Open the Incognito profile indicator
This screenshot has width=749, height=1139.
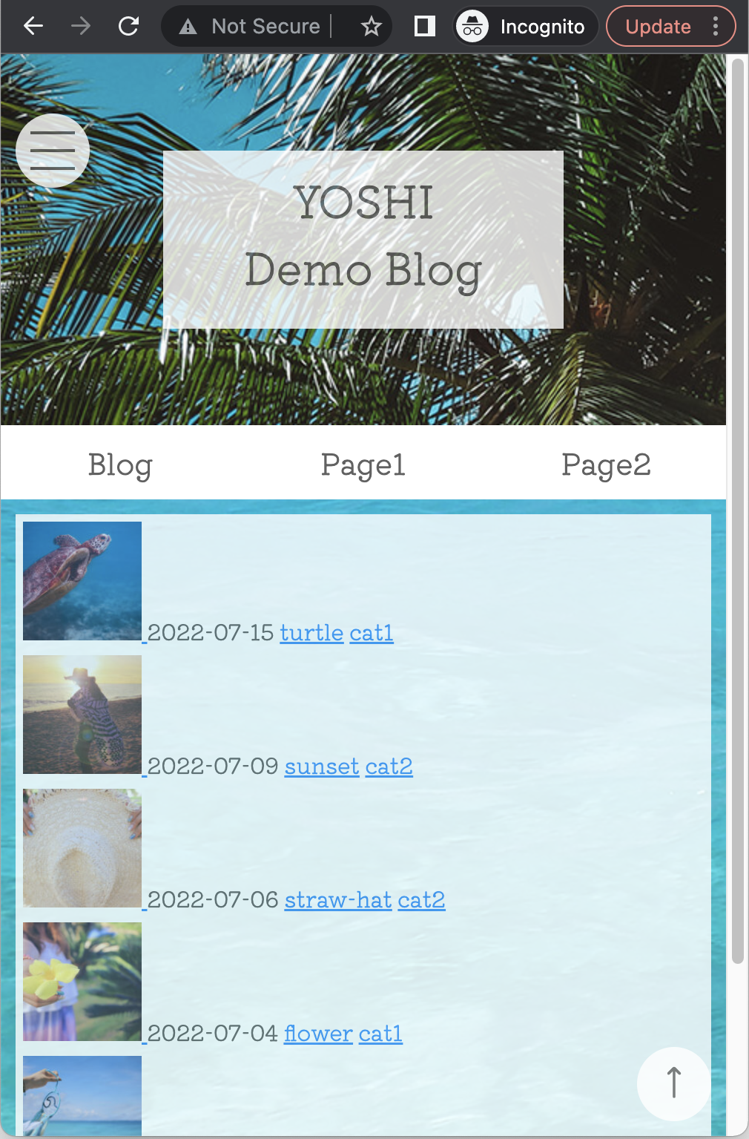point(526,27)
